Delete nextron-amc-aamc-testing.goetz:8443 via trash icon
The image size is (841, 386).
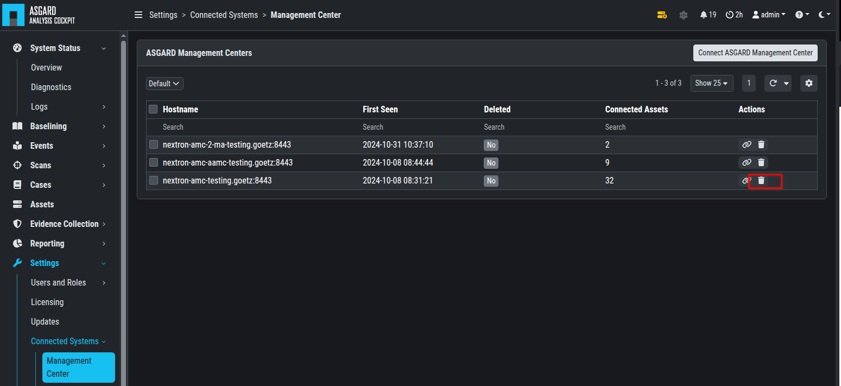tap(761, 162)
